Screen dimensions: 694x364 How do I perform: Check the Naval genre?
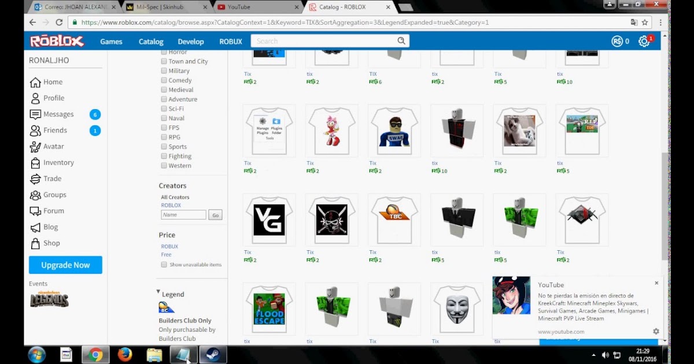(x=164, y=118)
